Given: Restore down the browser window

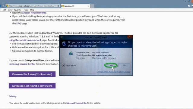Looking at the screenshot, I should coord(189,2).
